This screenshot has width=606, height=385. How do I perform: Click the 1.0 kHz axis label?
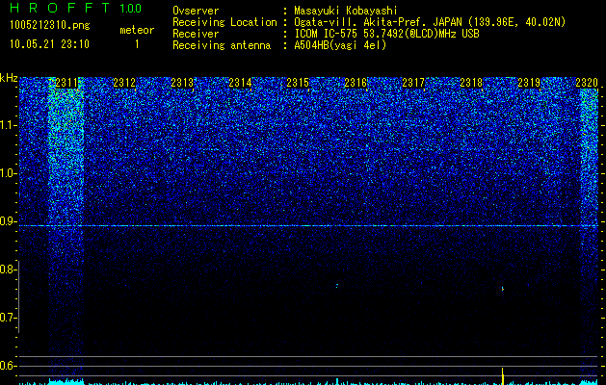tap(9, 173)
